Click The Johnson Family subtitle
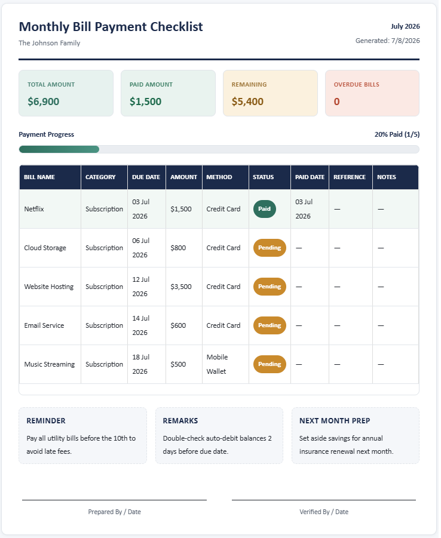441x538 pixels. [50, 43]
